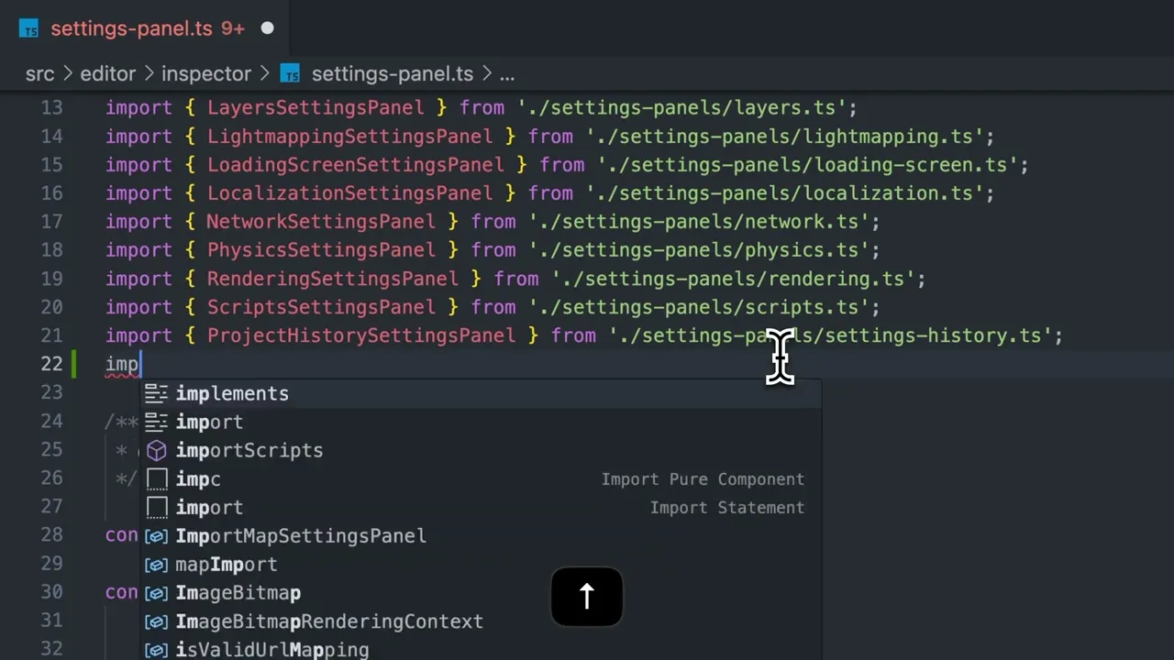Screen dimensions: 1174x660
Task: Click the unsaved-changes dot on the tab
Action: 267,28
